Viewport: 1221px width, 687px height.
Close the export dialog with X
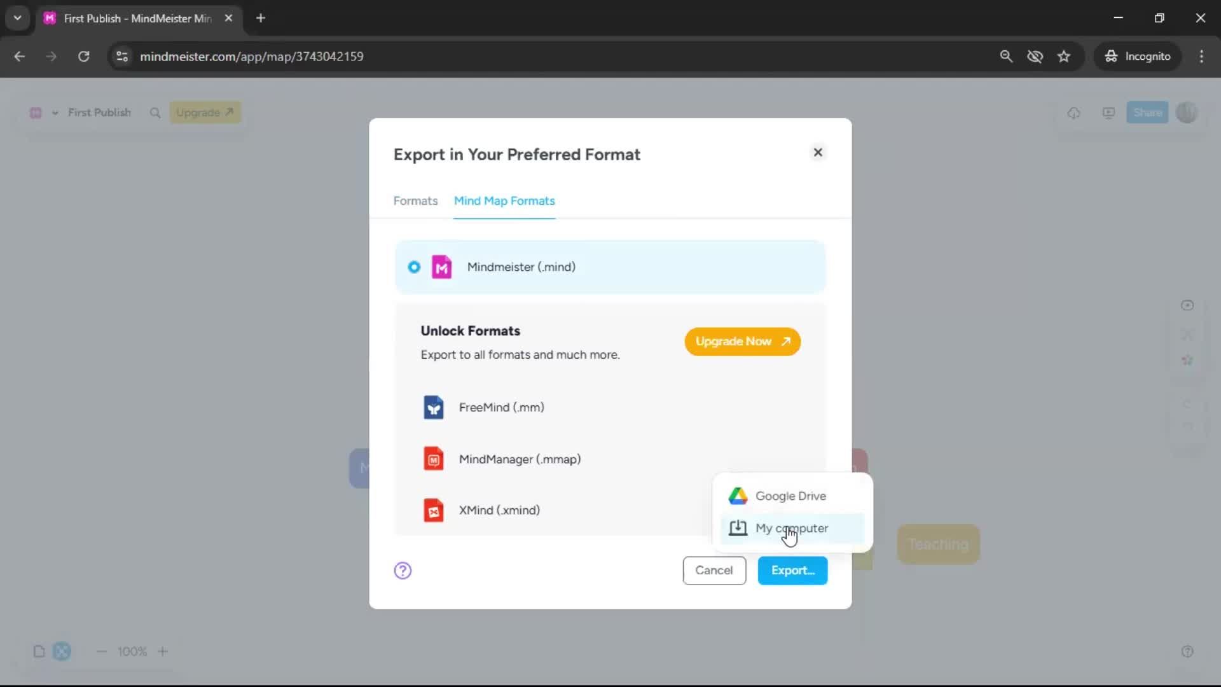click(818, 152)
